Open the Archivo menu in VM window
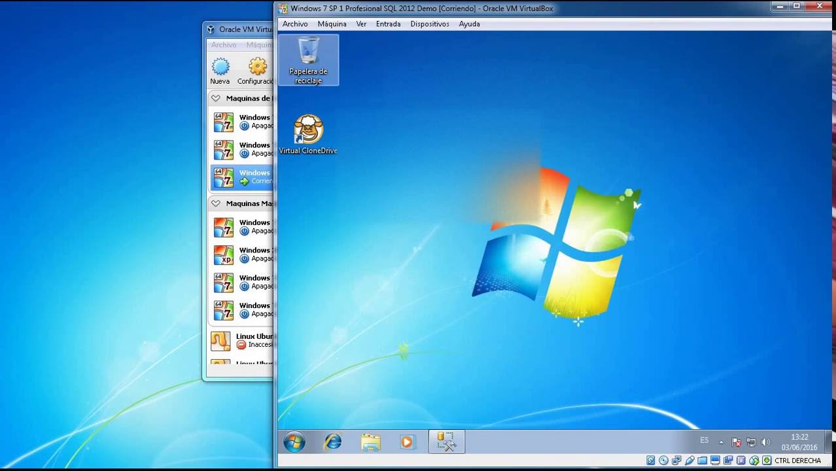This screenshot has height=471, width=836. (x=295, y=24)
